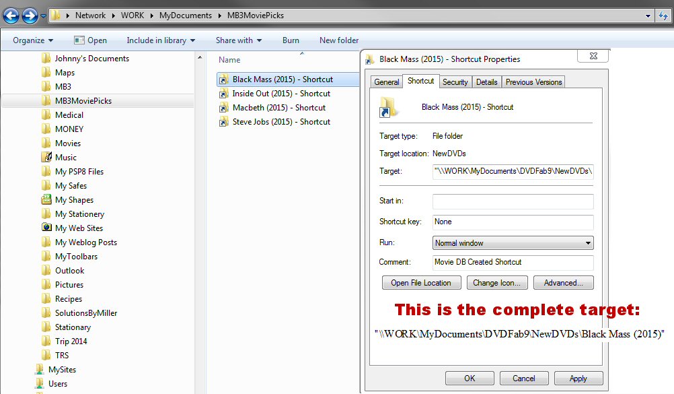Open the Medical folder icon
Image resolution: width=674 pixels, height=394 pixels.
[46, 115]
